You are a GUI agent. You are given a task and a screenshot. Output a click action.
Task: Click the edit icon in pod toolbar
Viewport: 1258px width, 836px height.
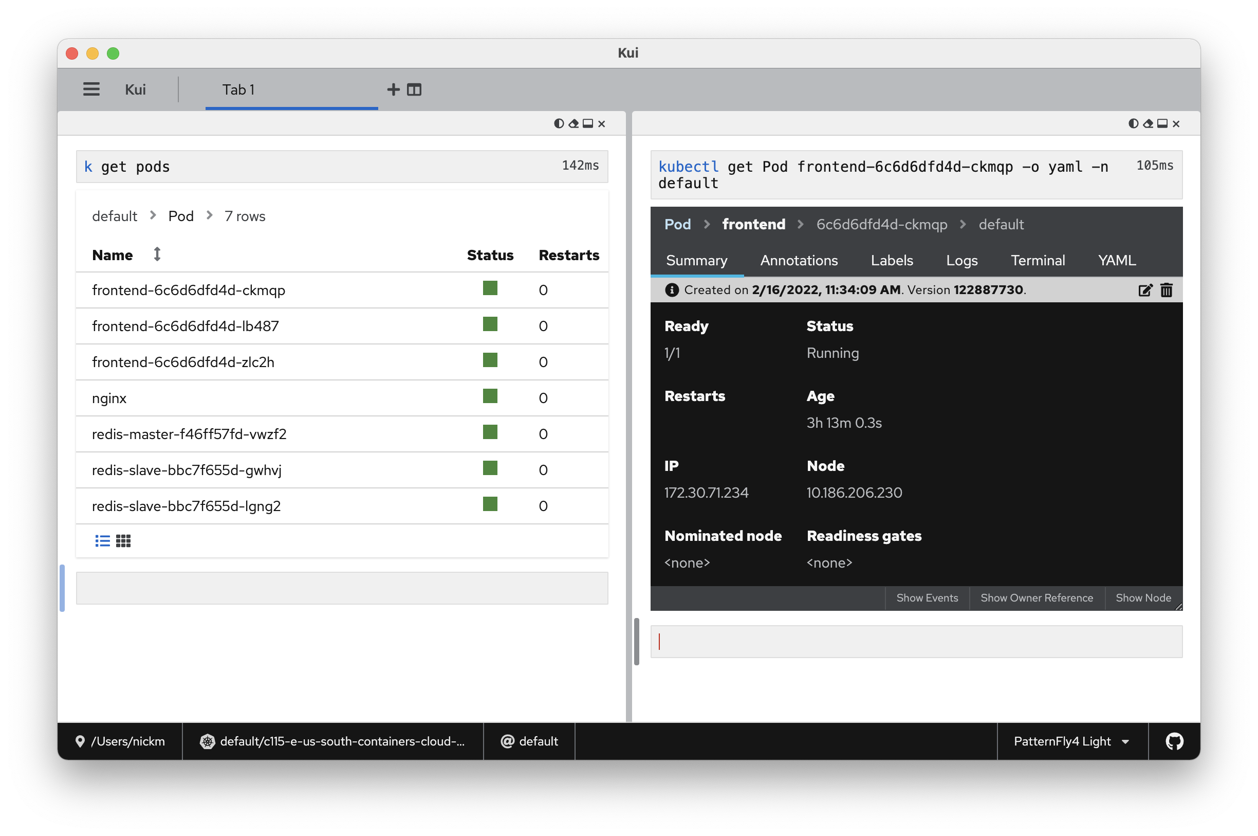coord(1145,290)
